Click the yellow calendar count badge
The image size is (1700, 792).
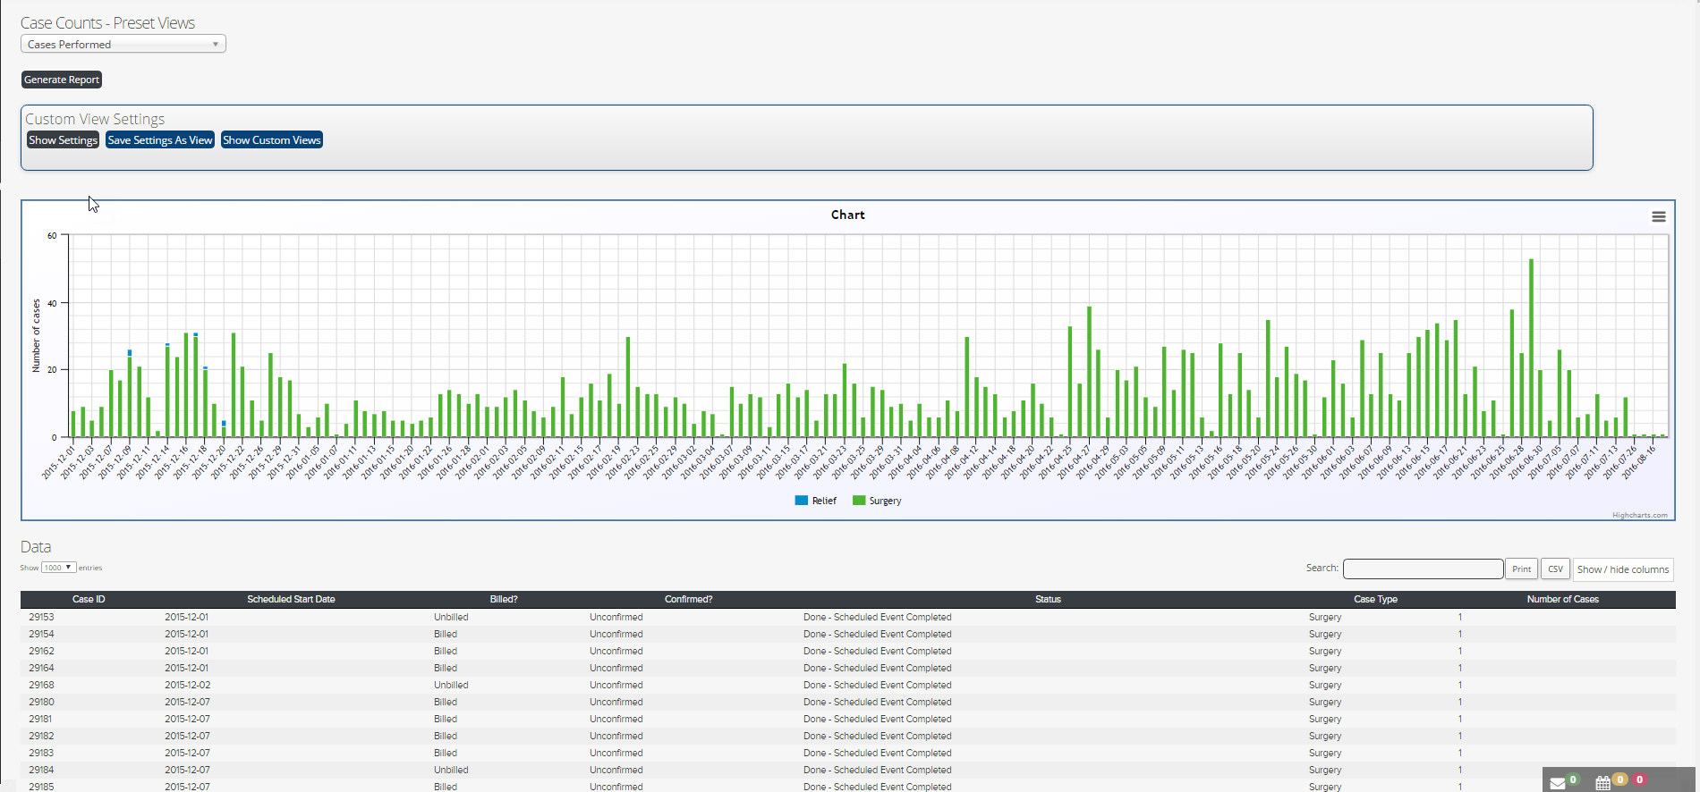(x=1620, y=779)
